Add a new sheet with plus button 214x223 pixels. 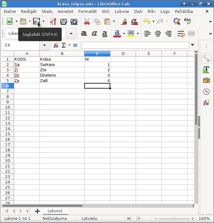[x=37, y=211]
